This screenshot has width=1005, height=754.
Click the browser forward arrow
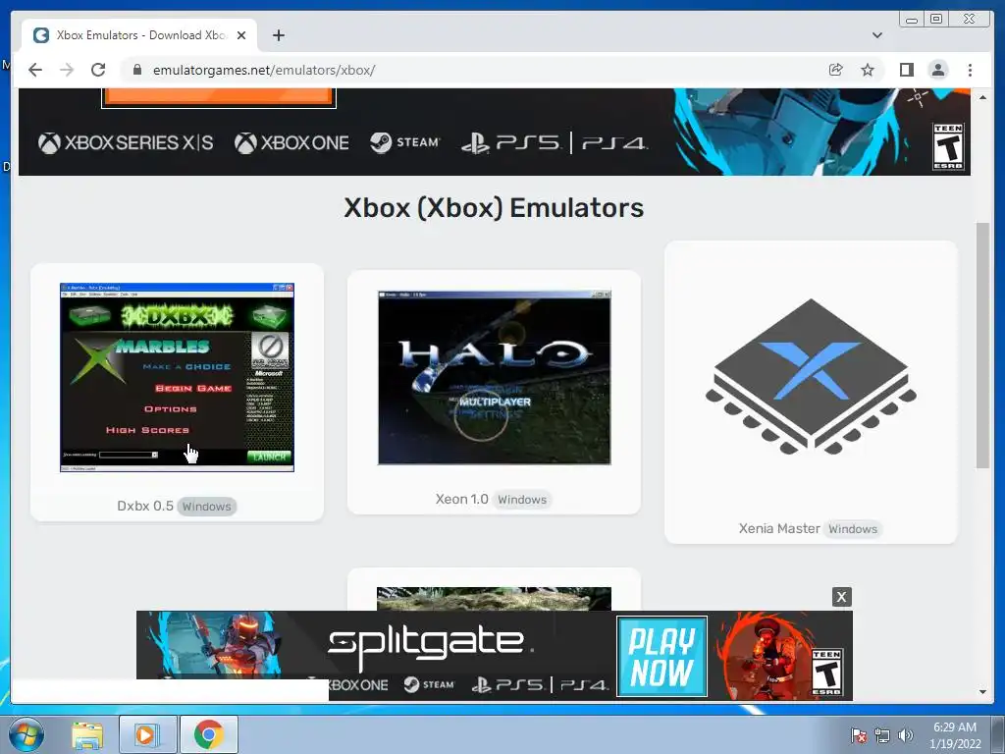(67, 70)
